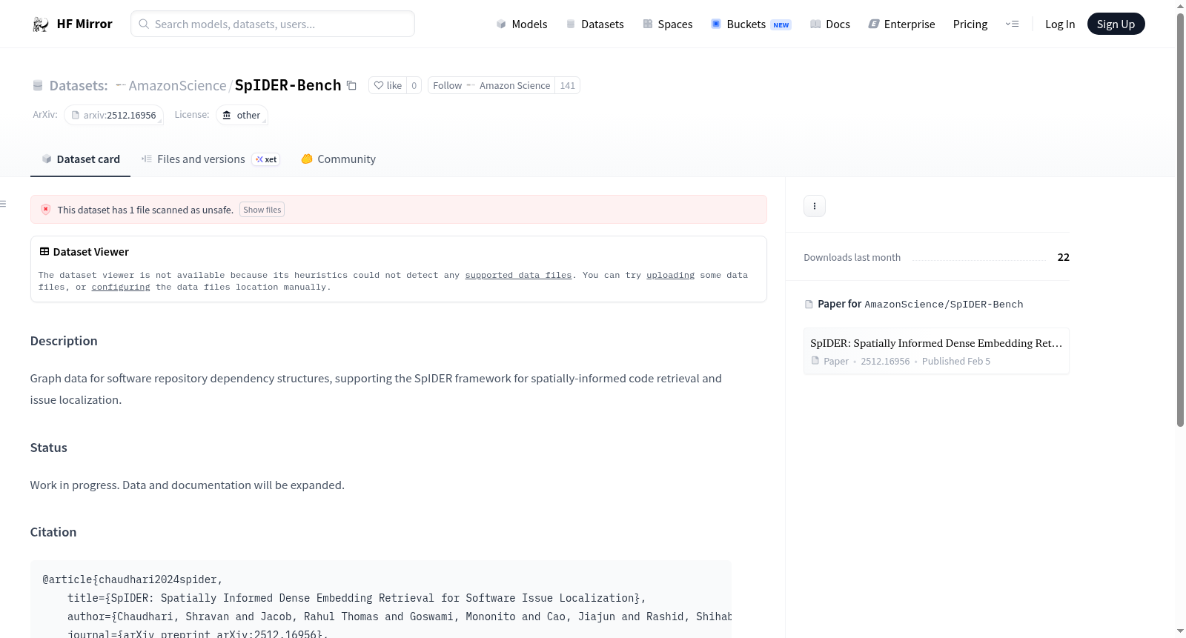
Task: Open the Models page
Action: coord(522,24)
